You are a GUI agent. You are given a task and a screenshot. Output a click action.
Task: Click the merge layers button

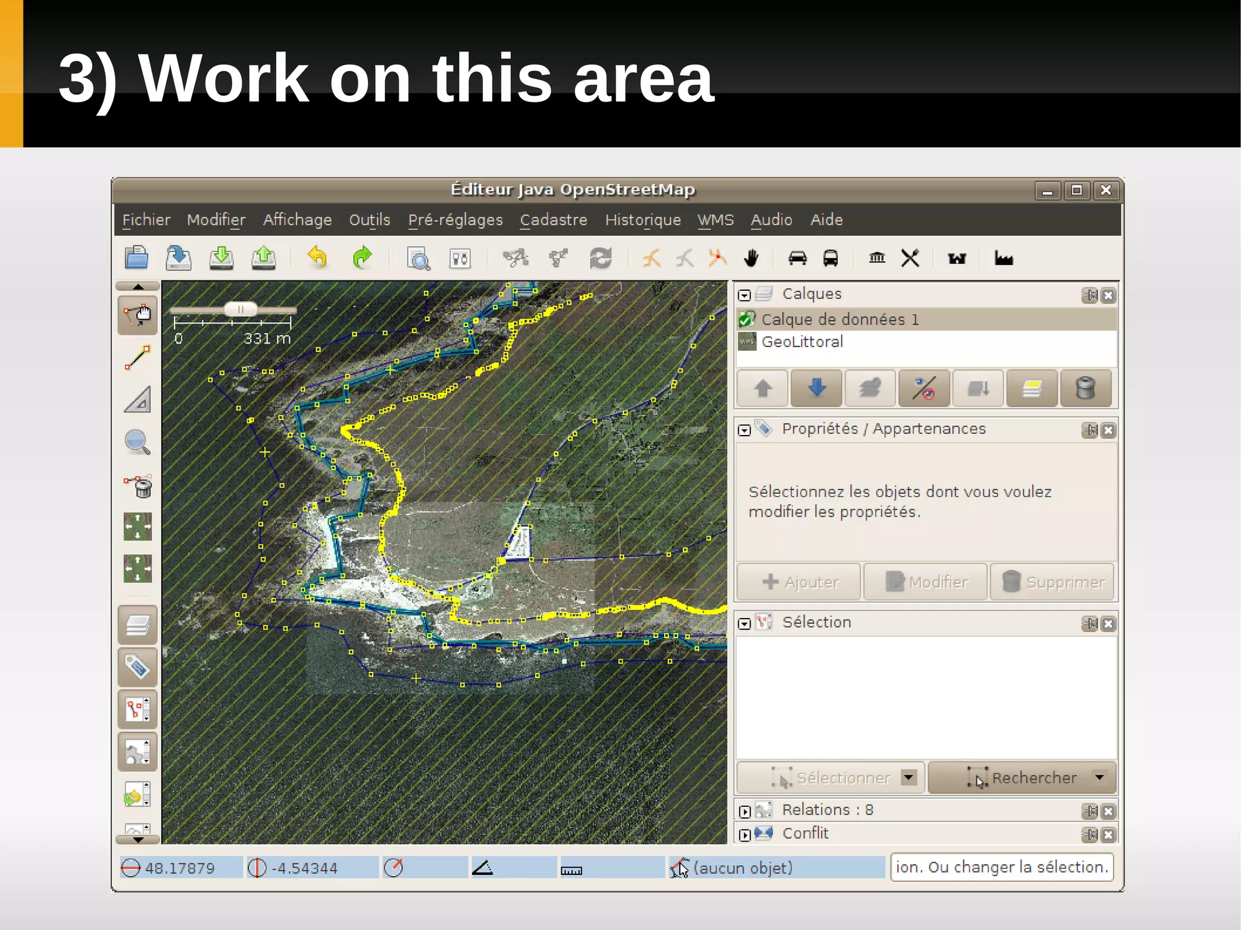[x=978, y=388]
